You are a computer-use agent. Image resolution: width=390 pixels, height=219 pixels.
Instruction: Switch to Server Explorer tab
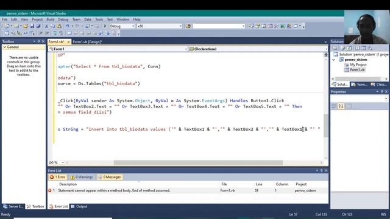(13, 206)
